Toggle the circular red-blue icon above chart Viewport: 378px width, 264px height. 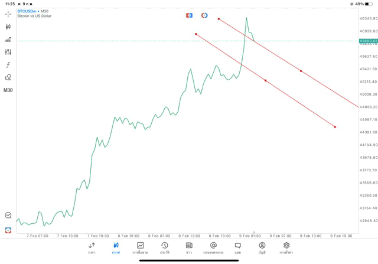coord(204,15)
